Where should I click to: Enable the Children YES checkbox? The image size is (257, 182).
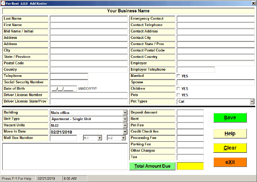179,89
